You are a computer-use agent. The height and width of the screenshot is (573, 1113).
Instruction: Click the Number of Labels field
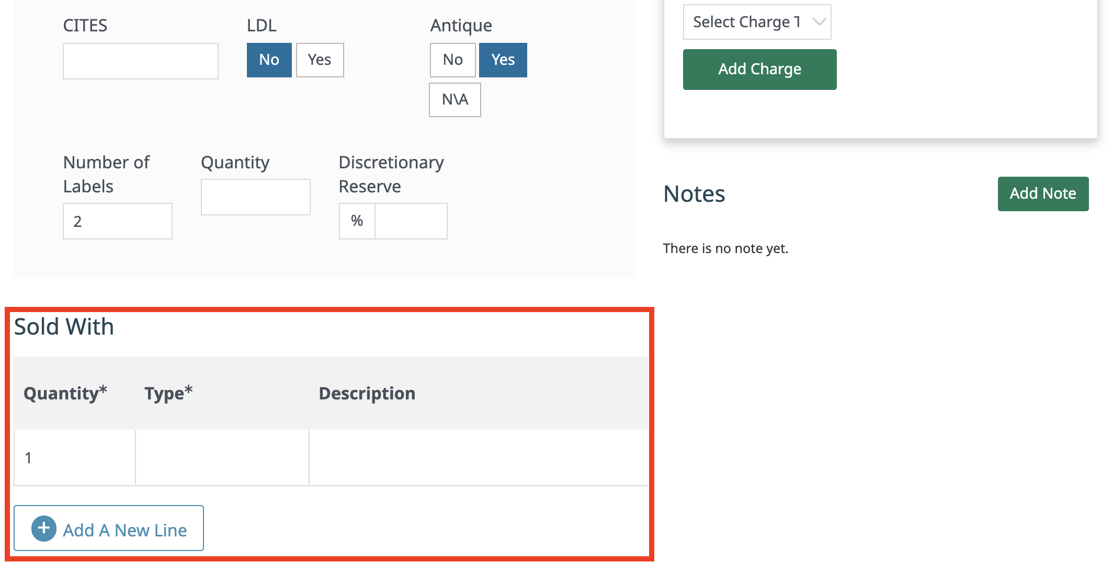[x=118, y=221]
